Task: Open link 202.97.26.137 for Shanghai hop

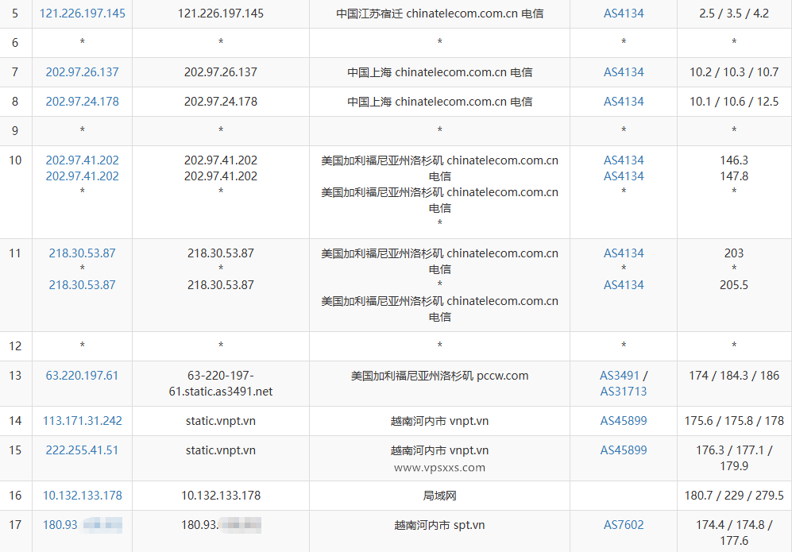Action: (x=82, y=71)
